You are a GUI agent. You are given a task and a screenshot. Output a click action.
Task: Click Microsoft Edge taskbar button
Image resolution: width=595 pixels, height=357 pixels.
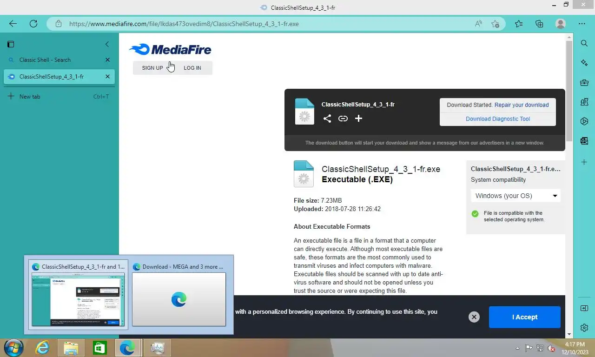pos(127,348)
